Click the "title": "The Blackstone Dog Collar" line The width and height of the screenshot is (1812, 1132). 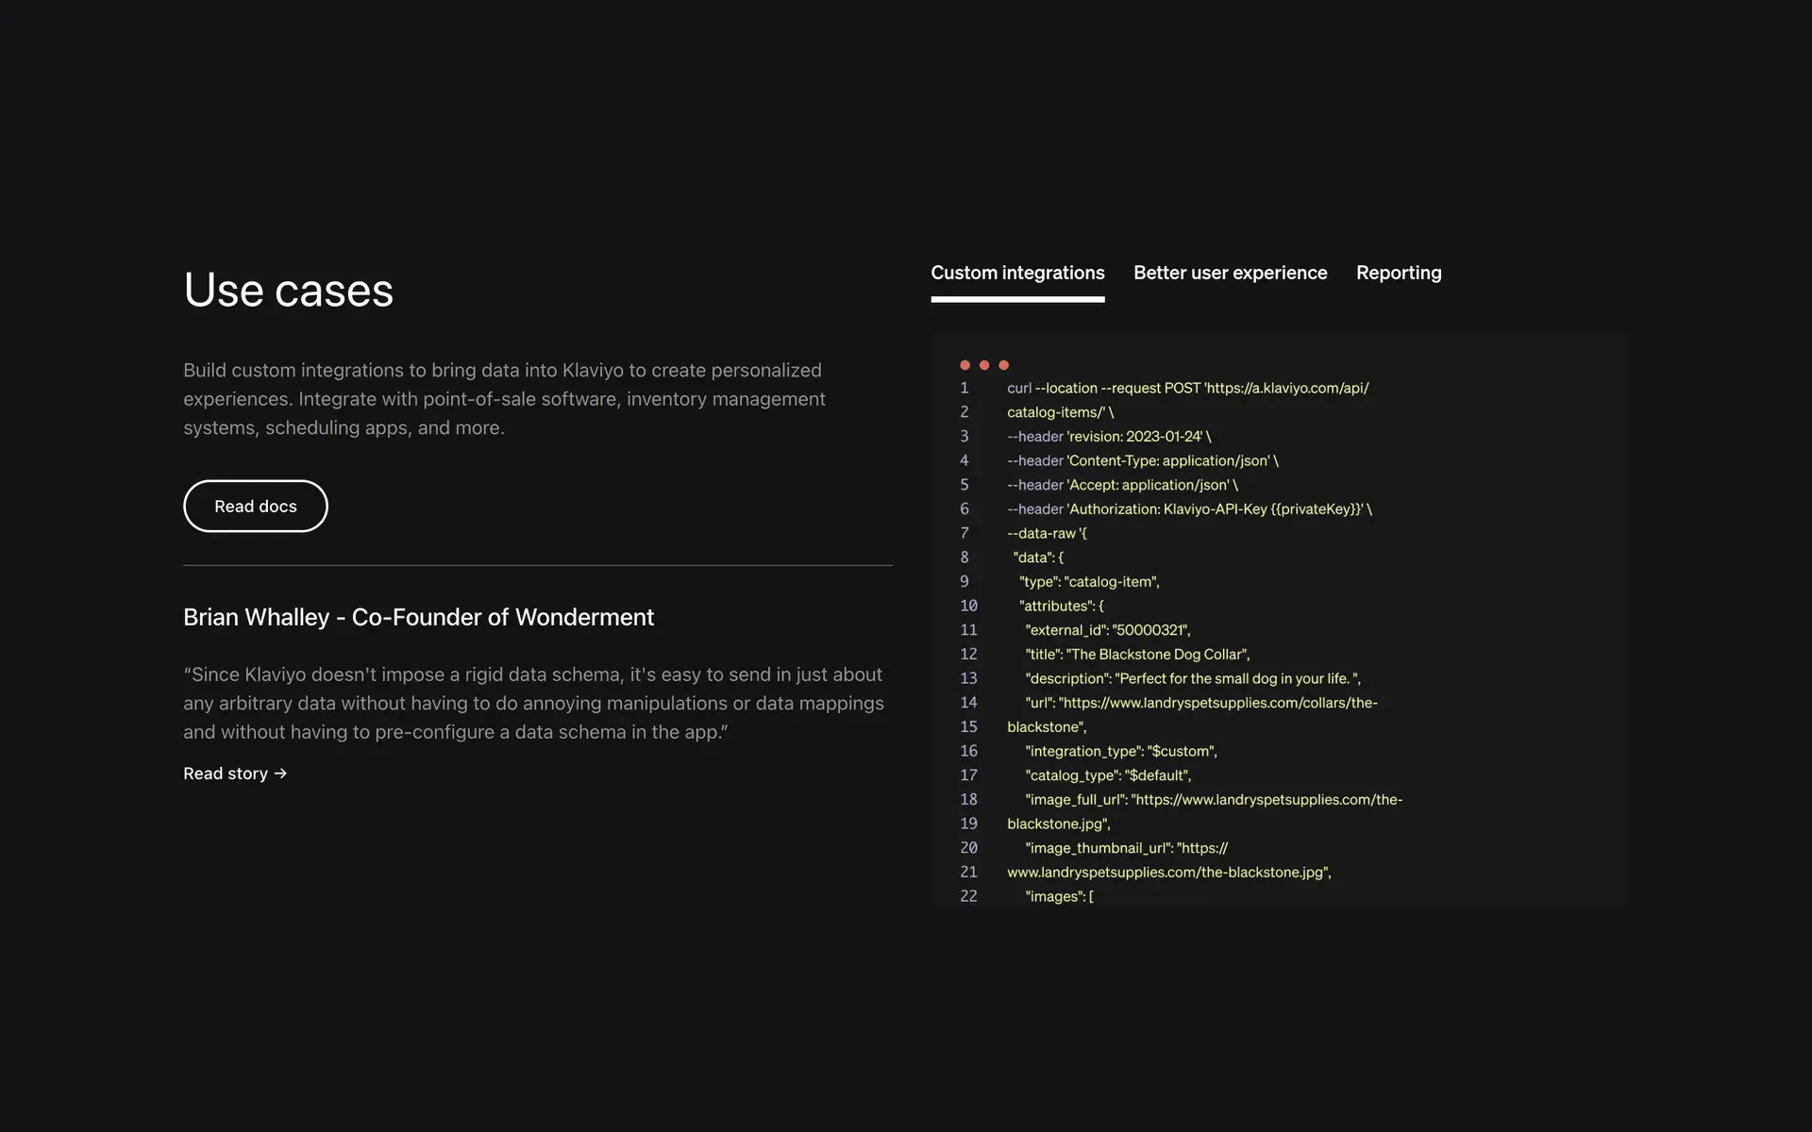point(1137,655)
